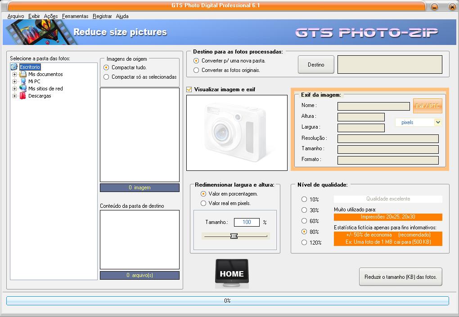Open the Registrar menu

pyautogui.click(x=102, y=16)
